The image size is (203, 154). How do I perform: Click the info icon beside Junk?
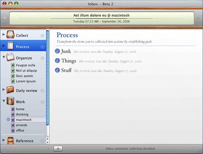tap(57, 51)
